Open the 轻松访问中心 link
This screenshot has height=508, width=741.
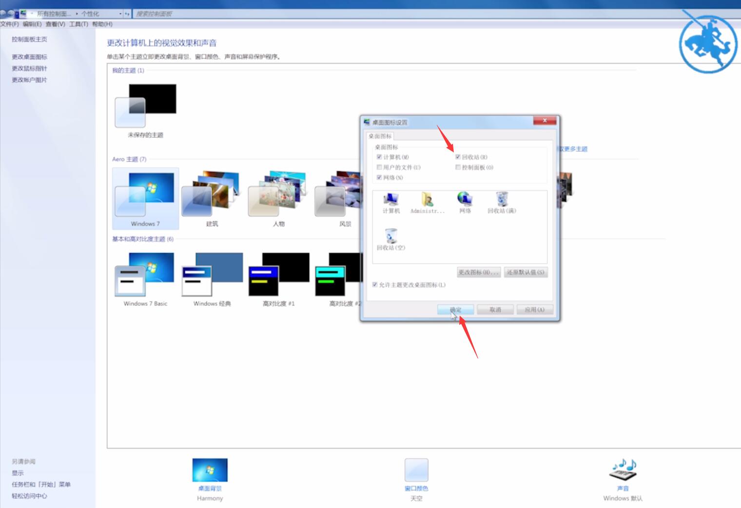pyautogui.click(x=30, y=496)
